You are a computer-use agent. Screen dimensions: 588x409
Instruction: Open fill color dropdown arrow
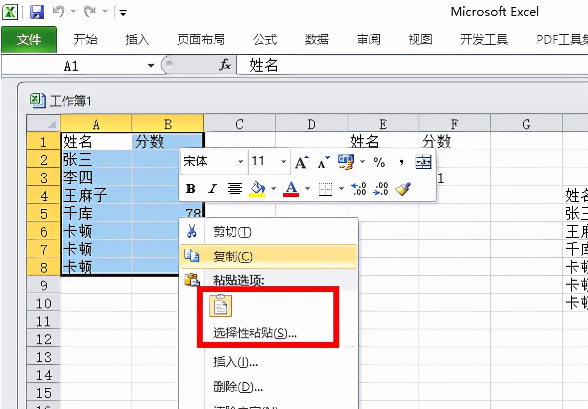(x=274, y=189)
